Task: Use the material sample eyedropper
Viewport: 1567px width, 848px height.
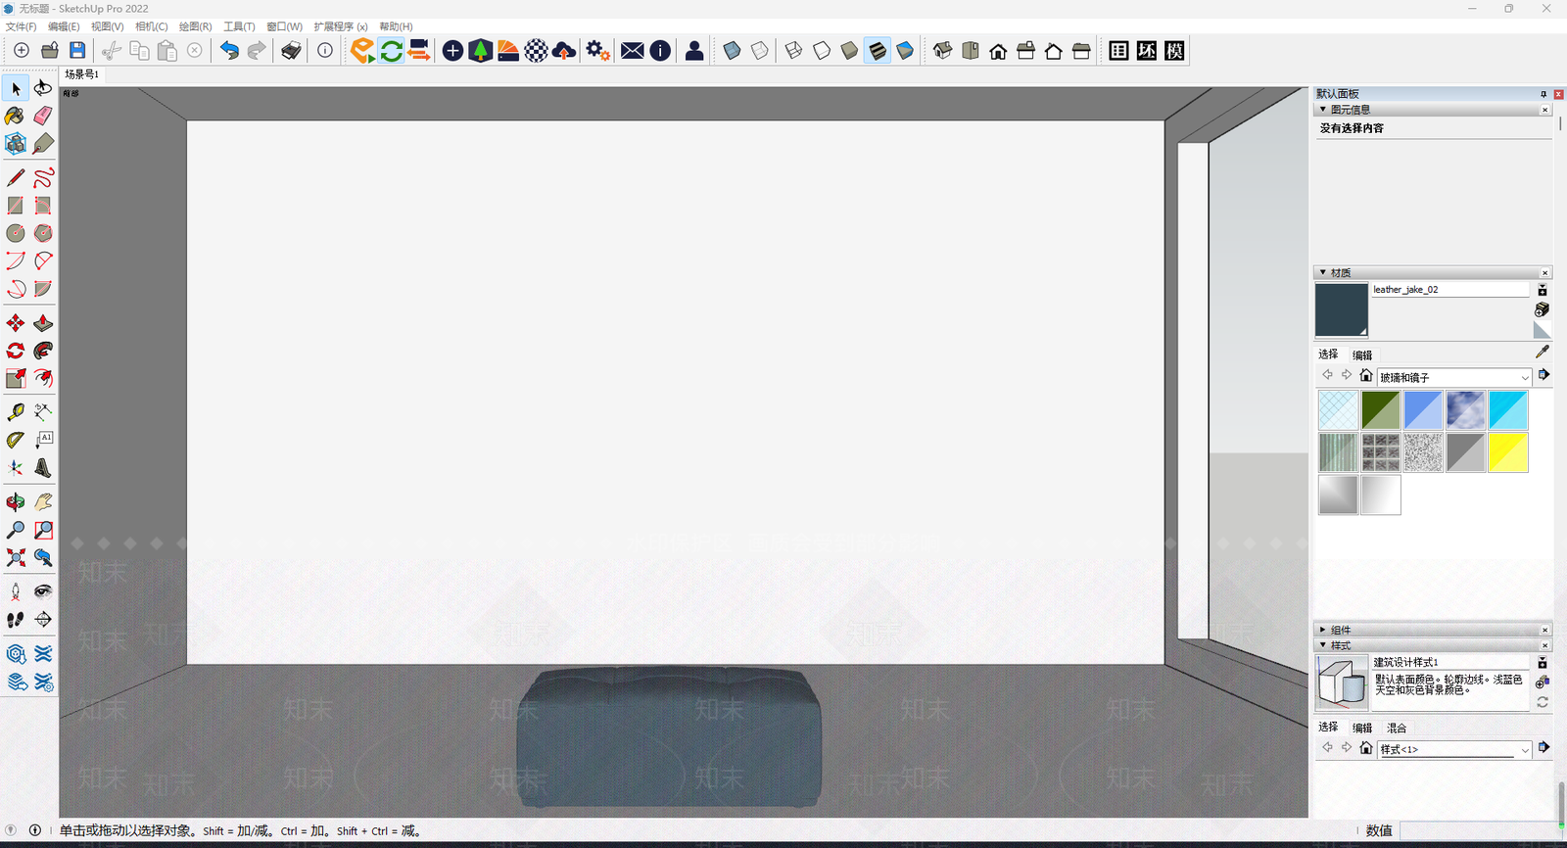Action: click(1542, 352)
